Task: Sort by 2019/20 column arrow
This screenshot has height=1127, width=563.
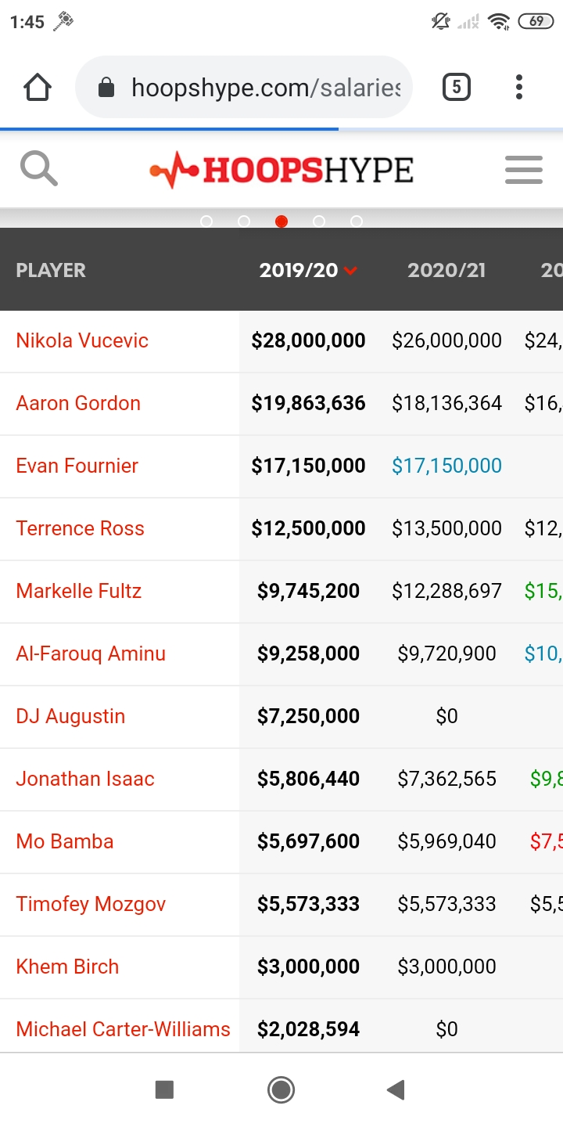Action: pos(350,271)
